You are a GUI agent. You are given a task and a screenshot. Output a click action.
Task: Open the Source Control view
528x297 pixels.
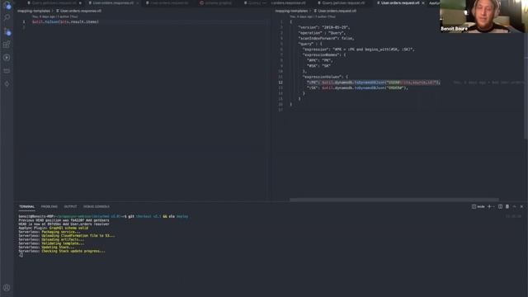7,31
